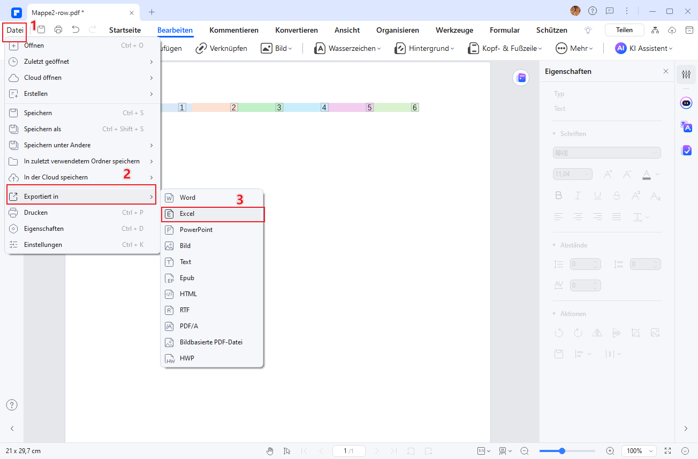Open the feedback message icon in the title bar
Image resolution: width=698 pixels, height=459 pixels.
tap(609, 11)
